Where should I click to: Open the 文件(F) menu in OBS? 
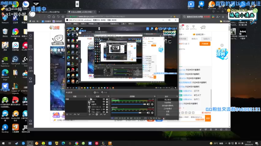69,24
